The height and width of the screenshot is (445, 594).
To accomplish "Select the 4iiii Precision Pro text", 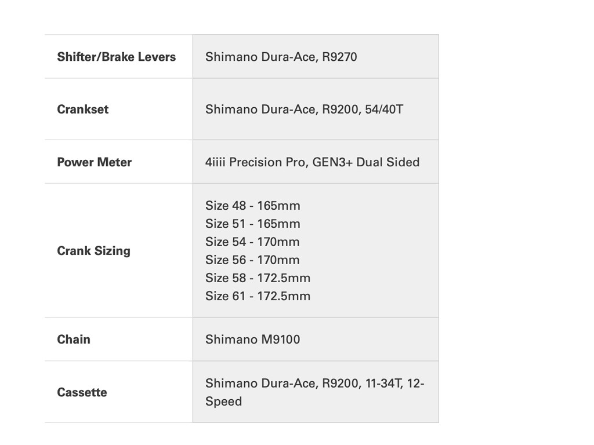I will click(255, 162).
